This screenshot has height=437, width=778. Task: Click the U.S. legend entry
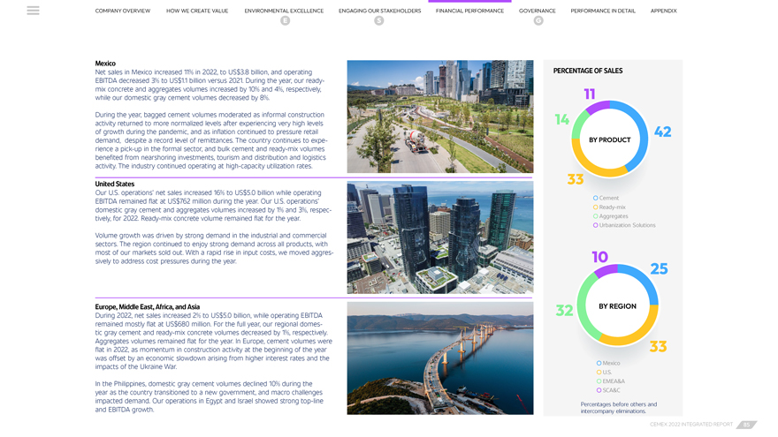pyautogui.click(x=605, y=372)
